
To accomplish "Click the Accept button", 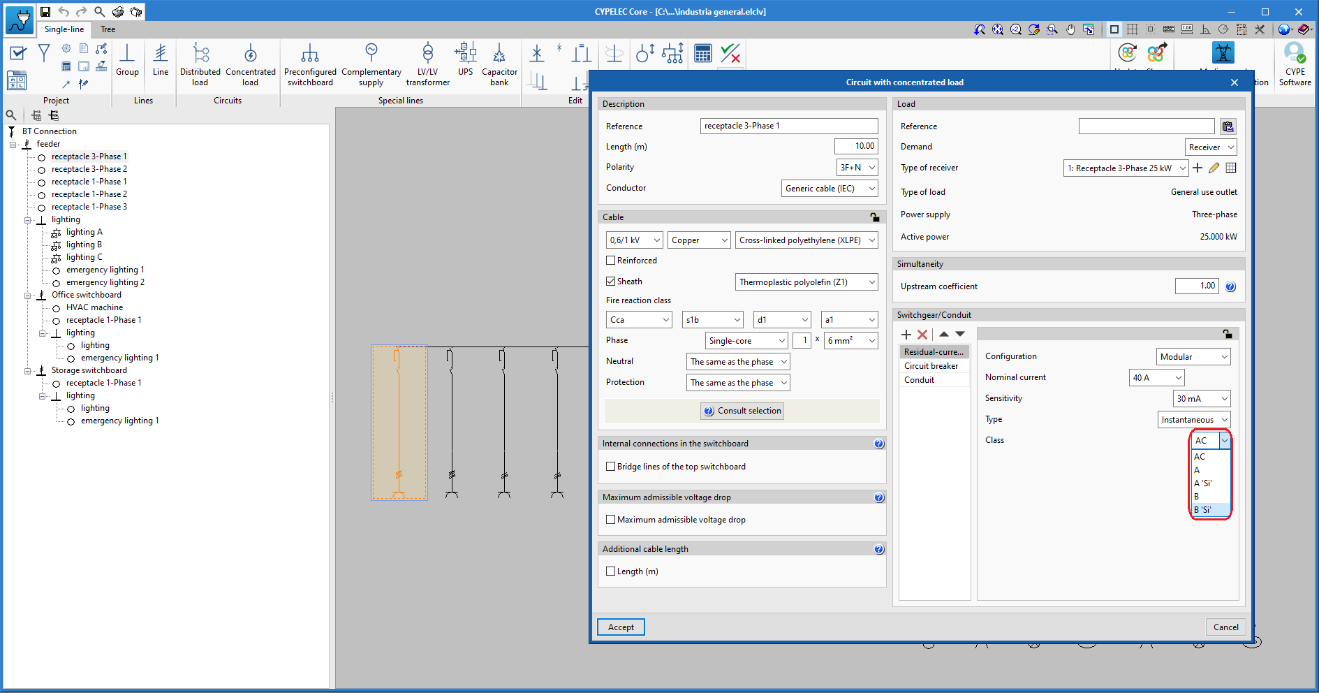I will tap(621, 627).
